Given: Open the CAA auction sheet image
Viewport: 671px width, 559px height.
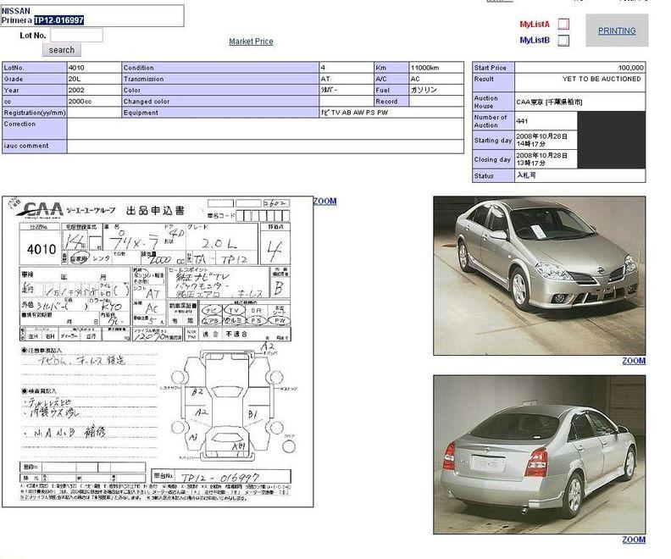Looking at the screenshot, I should click(158, 351).
